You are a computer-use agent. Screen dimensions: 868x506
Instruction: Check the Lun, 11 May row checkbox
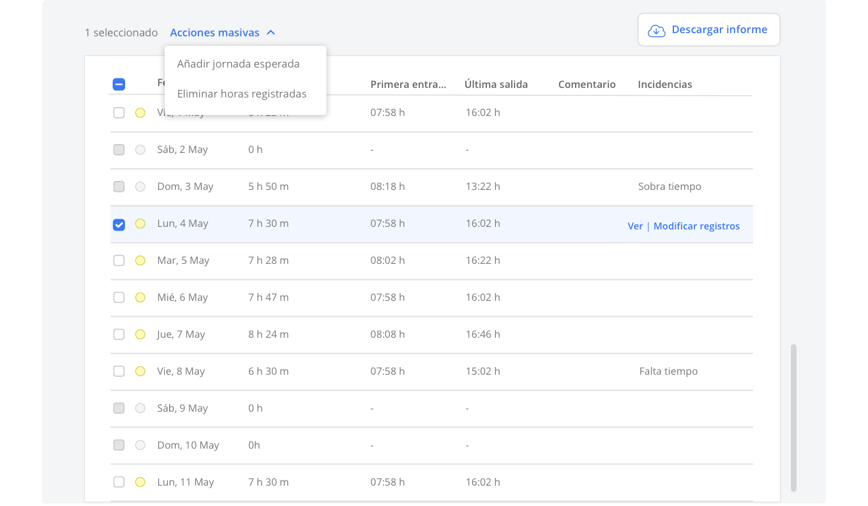tap(119, 482)
